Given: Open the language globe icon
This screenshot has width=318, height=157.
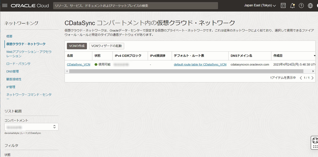Looking at the screenshot, I should pyautogui.click(x=310, y=6).
